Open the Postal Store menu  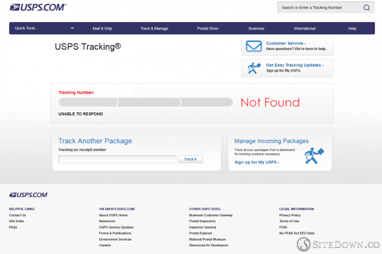click(208, 29)
